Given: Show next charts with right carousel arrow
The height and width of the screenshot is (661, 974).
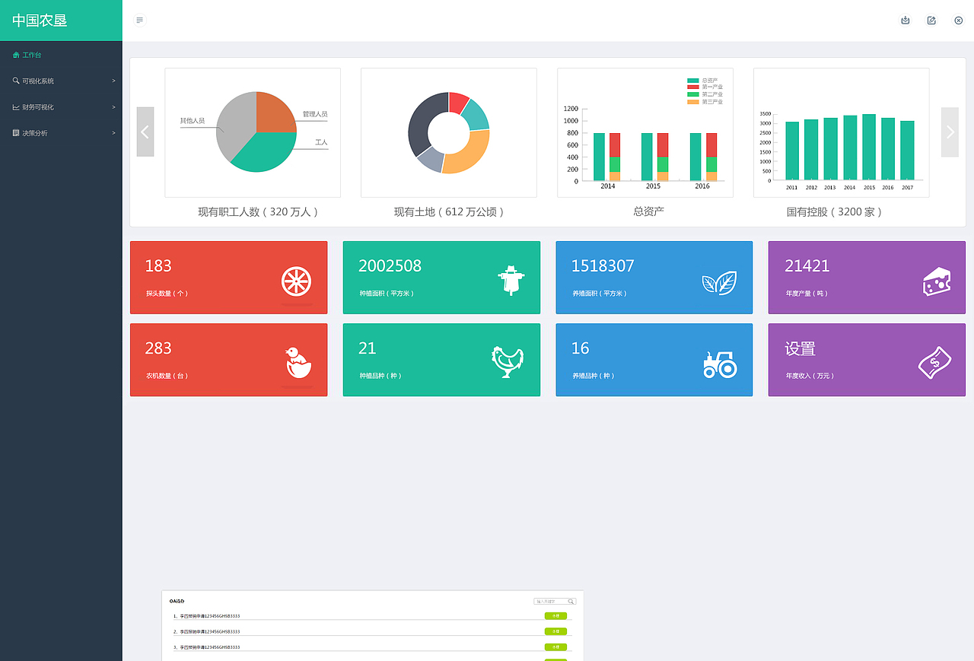Looking at the screenshot, I should coord(950,132).
